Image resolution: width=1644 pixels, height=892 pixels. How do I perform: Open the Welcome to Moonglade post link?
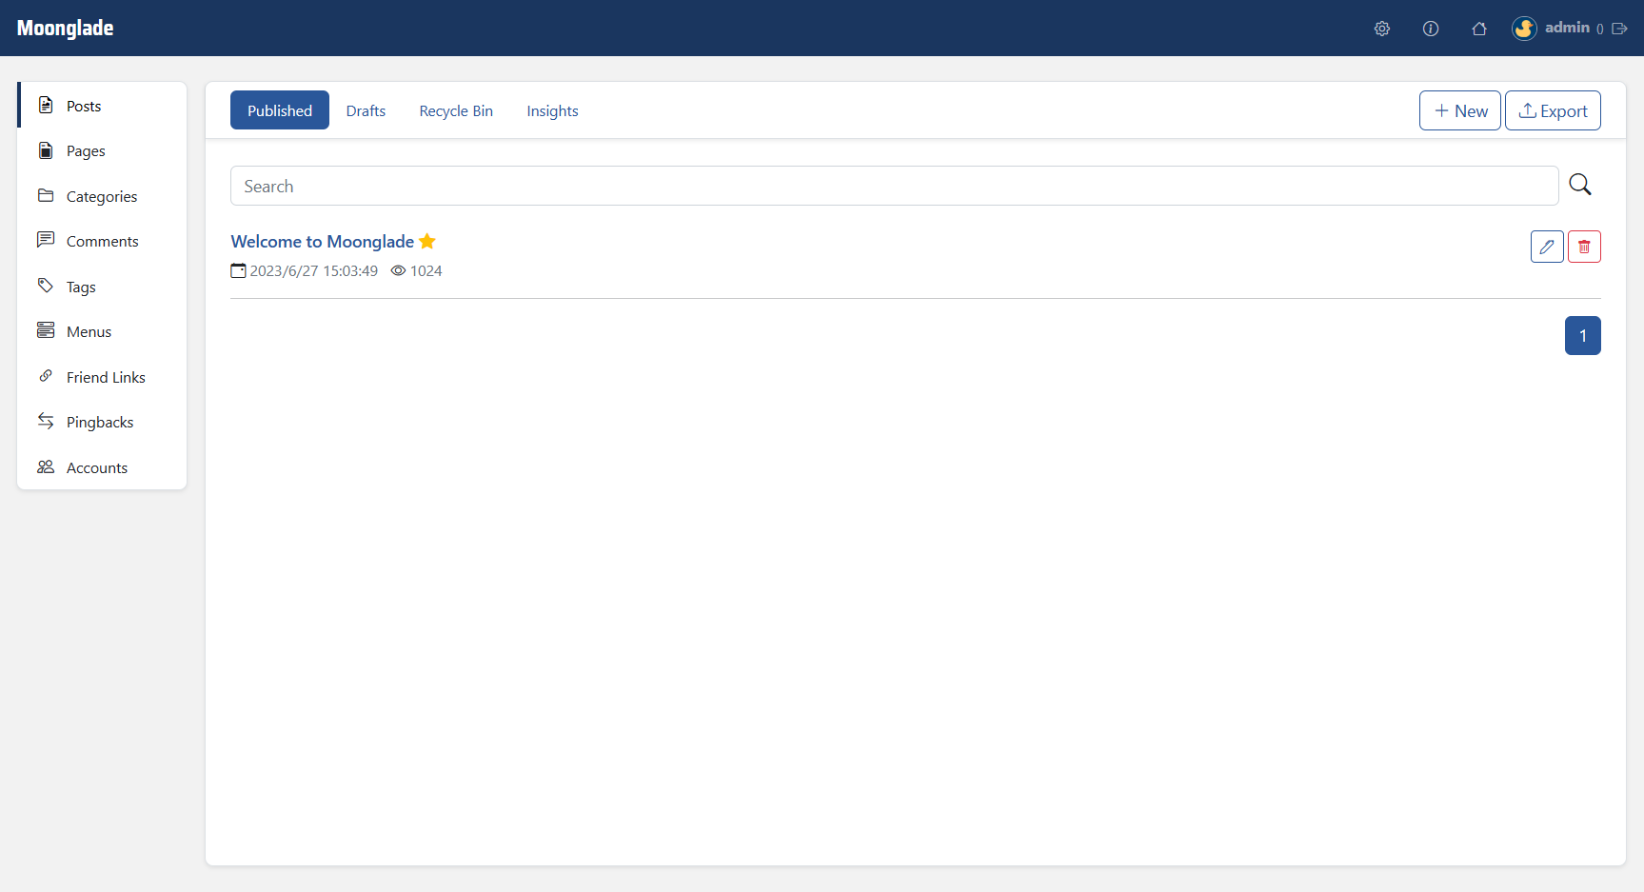(x=322, y=241)
